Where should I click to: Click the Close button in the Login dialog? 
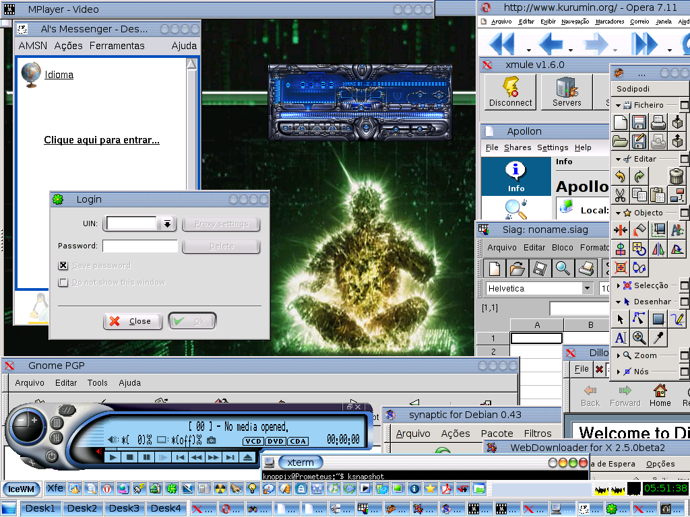(133, 321)
